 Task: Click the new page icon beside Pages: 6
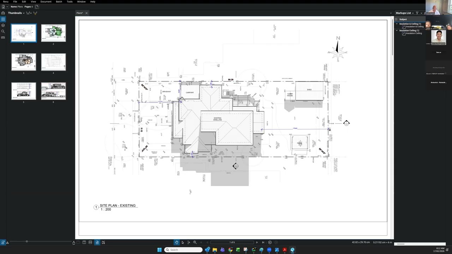point(37,7)
